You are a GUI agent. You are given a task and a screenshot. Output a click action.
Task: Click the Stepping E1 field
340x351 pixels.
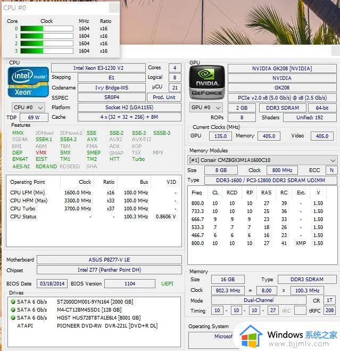pos(111,78)
